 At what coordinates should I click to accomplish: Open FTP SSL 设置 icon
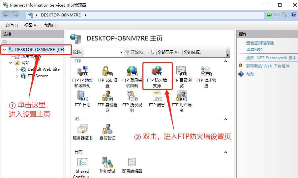107,77
